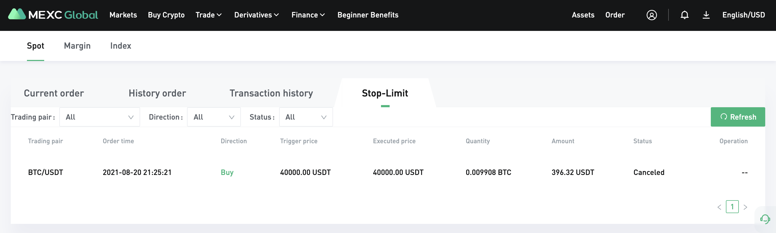776x233 pixels.
Task: Open Direction filter dropdown
Action: point(214,117)
